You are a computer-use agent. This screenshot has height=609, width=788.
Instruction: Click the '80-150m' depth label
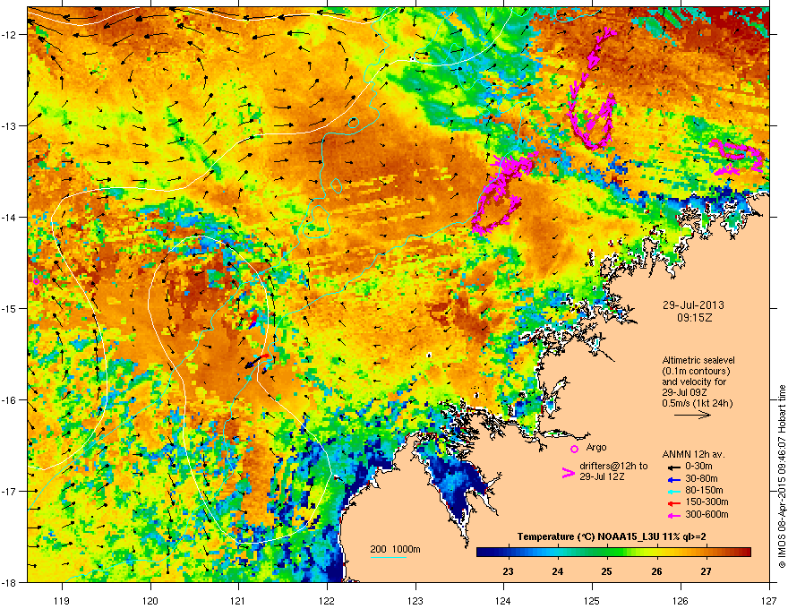tap(704, 490)
